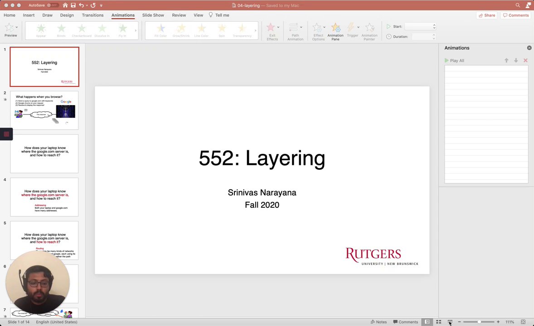
Task: Select the Dissolve In entrance effect
Action: click(x=102, y=30)
